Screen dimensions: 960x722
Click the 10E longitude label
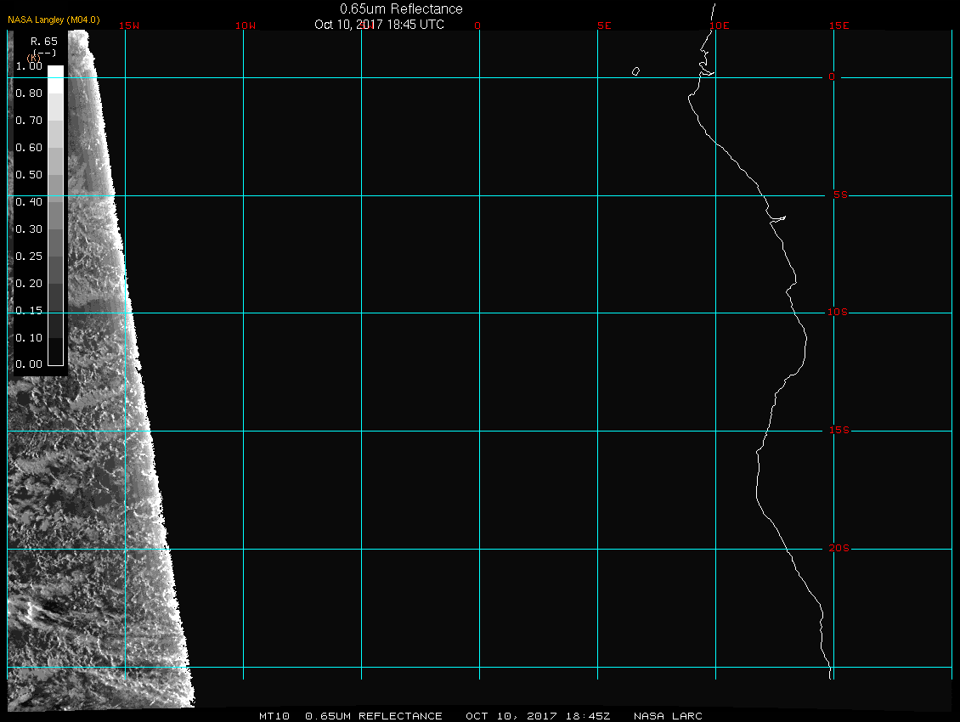[719, 25]
